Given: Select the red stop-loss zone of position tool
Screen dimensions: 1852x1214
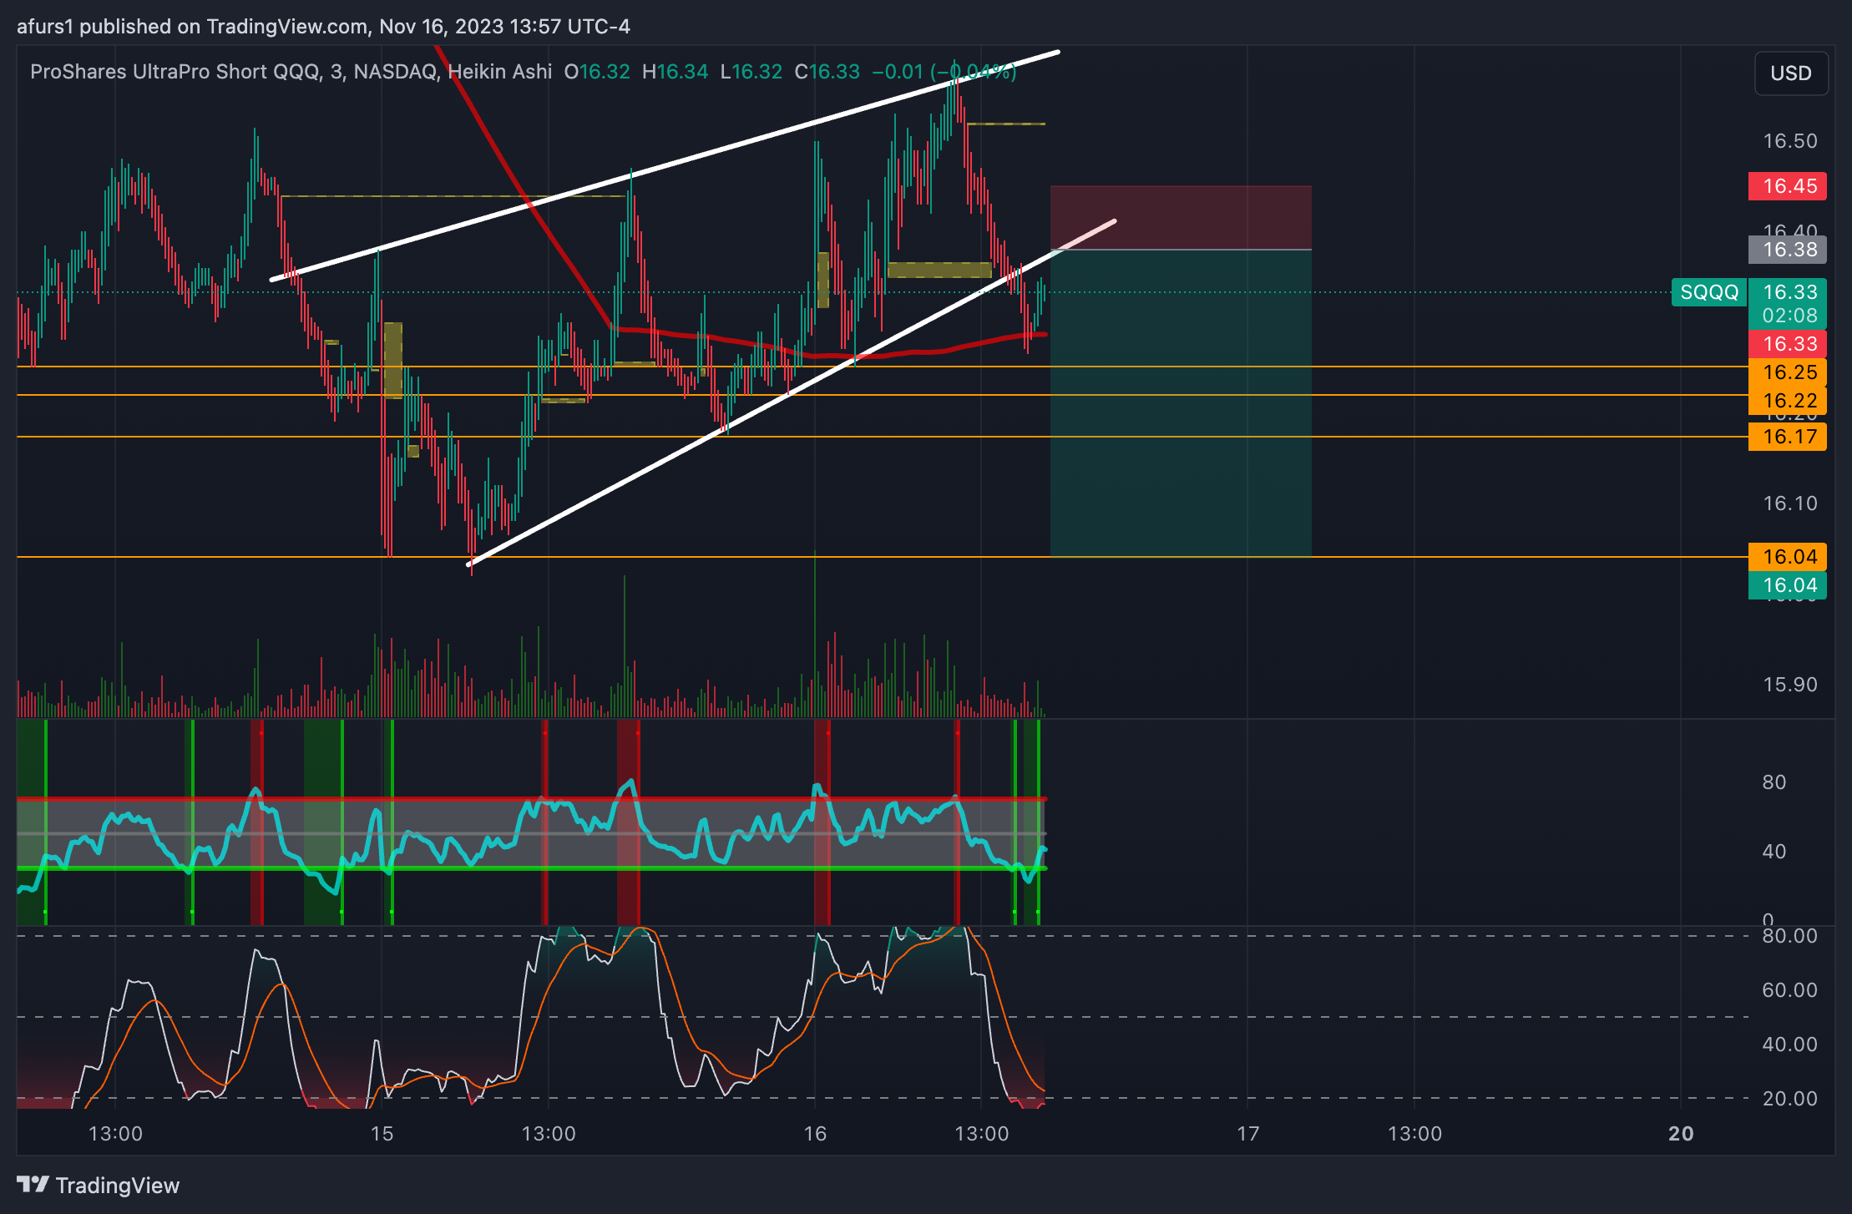Looking at the screenshot, I should (x=1181, y=218).
